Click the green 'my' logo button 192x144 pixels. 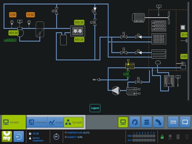7,136
